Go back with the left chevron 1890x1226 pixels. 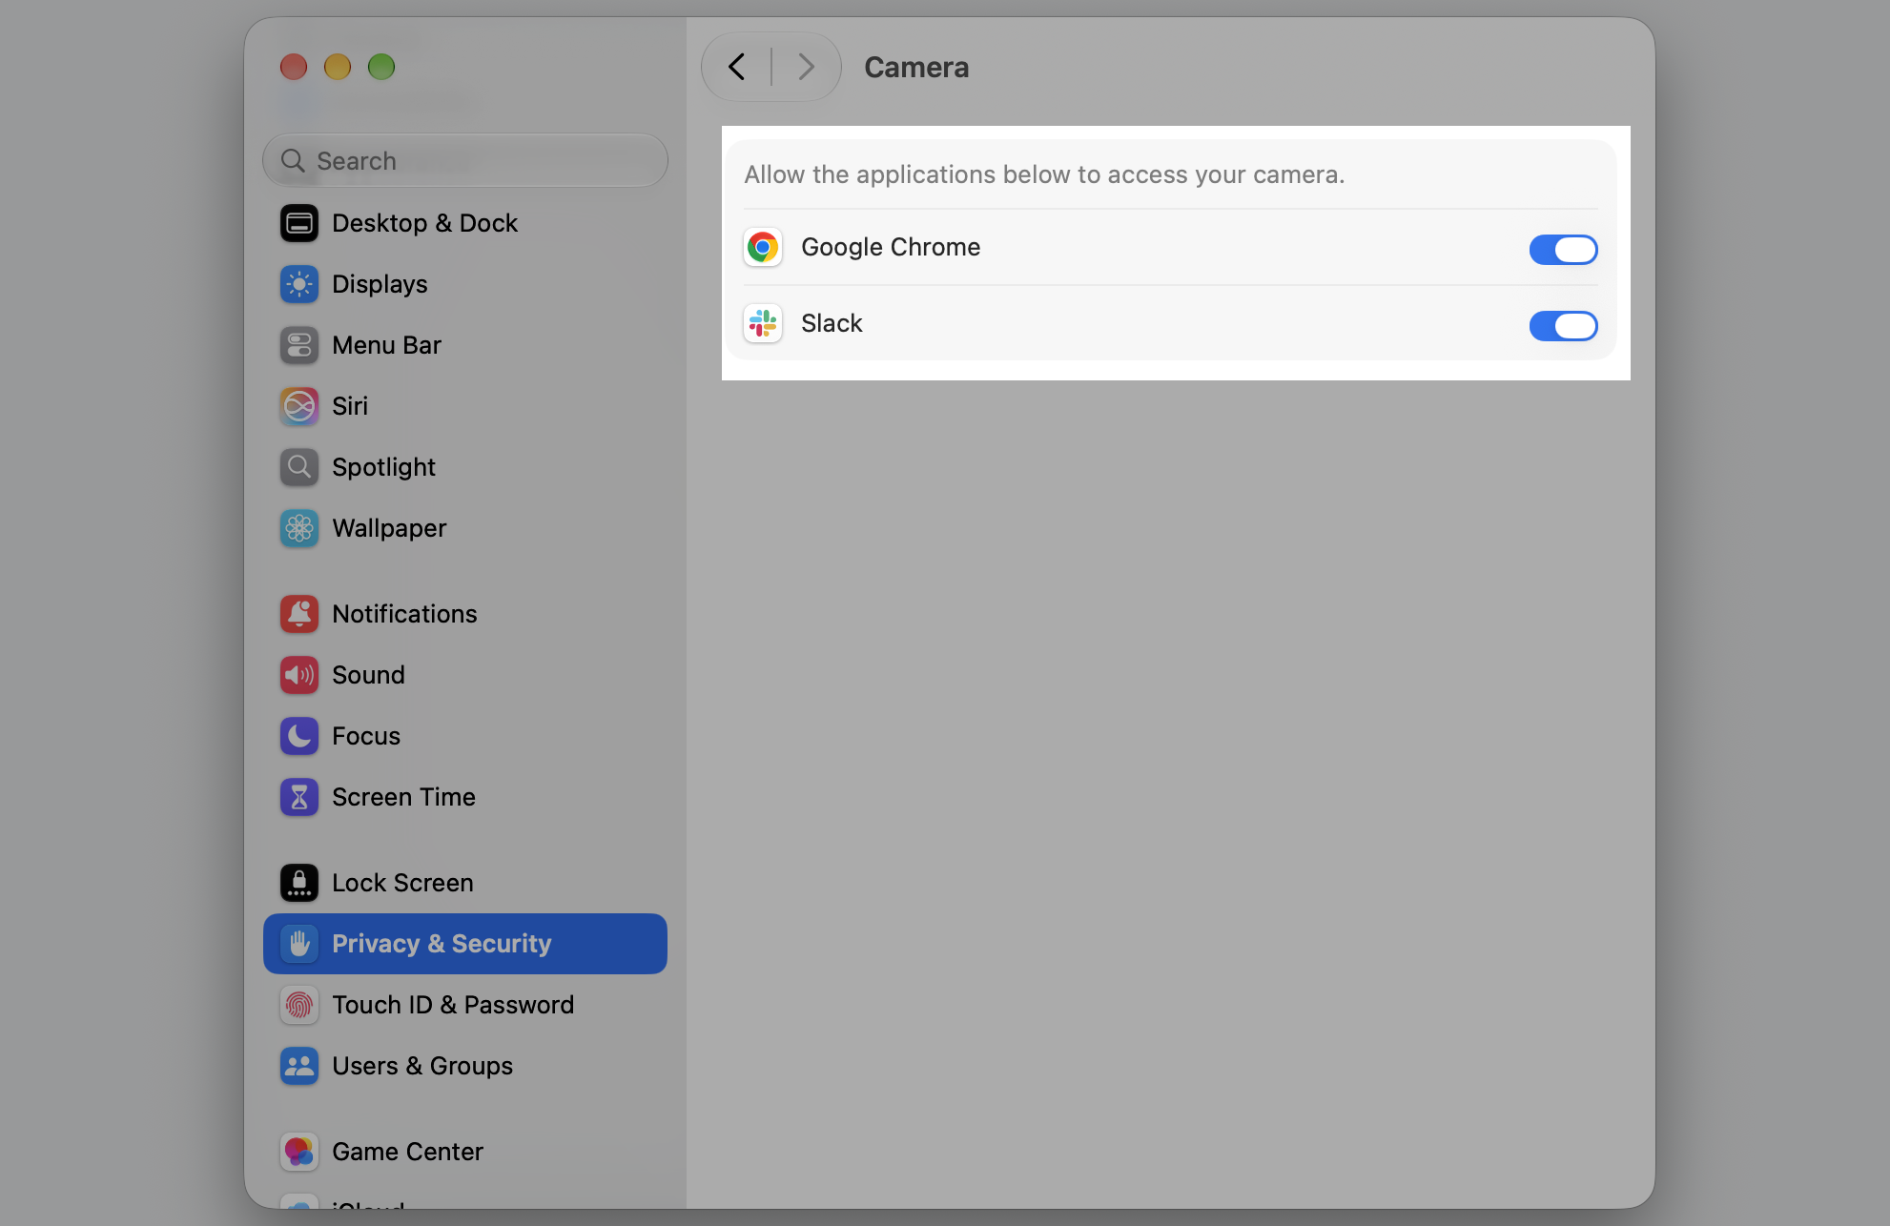[x=737, y=67]
